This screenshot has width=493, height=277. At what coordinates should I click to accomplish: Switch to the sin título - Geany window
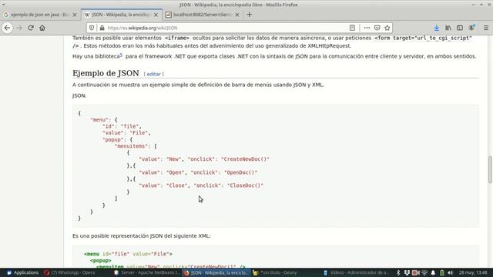[275, 272]
